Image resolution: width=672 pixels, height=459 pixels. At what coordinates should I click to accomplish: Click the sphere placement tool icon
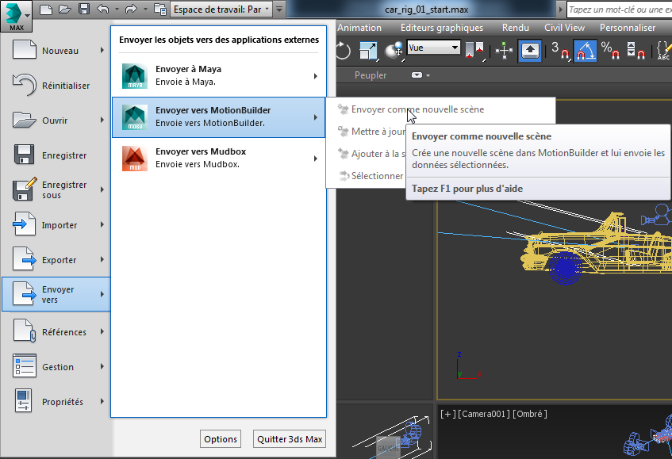click(x=394, y=51)
